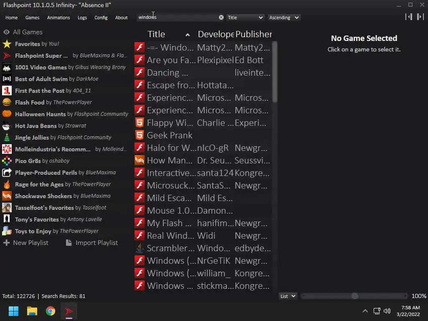Viewport: 428px width, 321px height.
Task: Open the Logs tab
Action: [x=82, y=18]
